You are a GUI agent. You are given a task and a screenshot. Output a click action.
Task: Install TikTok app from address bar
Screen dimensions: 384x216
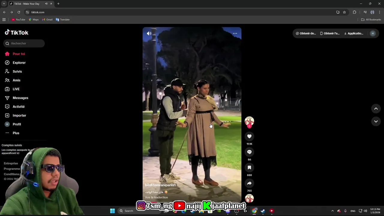[x=338, y=12]
